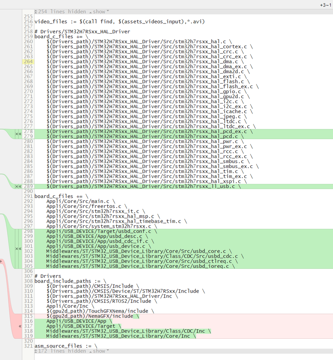The image size is (333, 360).
Task: Click the CMSIS/RTOS2/Include line
Action: point(102,301)
